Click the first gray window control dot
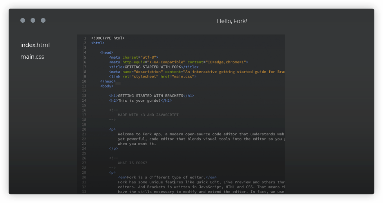Viewport: 383px width, 203px height. [23, 20]
